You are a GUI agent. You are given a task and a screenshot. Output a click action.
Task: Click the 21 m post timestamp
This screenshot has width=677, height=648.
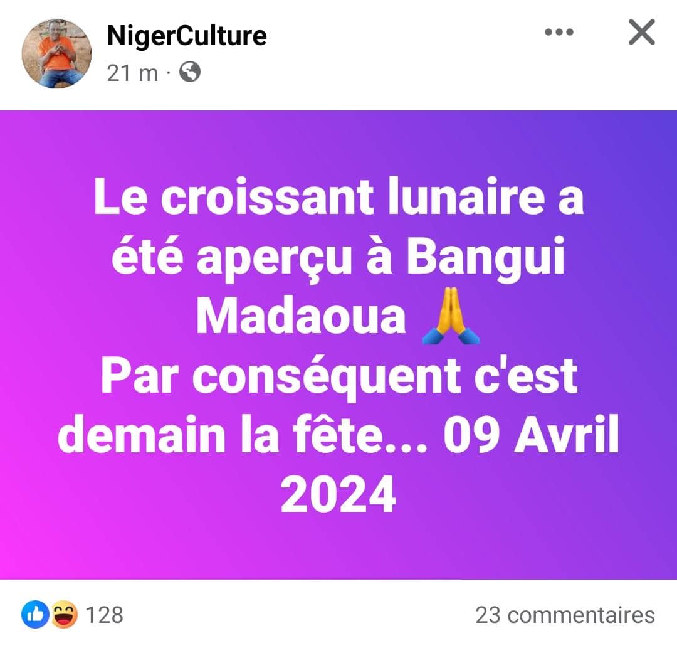pyautogui.click(x=132, y=73)
